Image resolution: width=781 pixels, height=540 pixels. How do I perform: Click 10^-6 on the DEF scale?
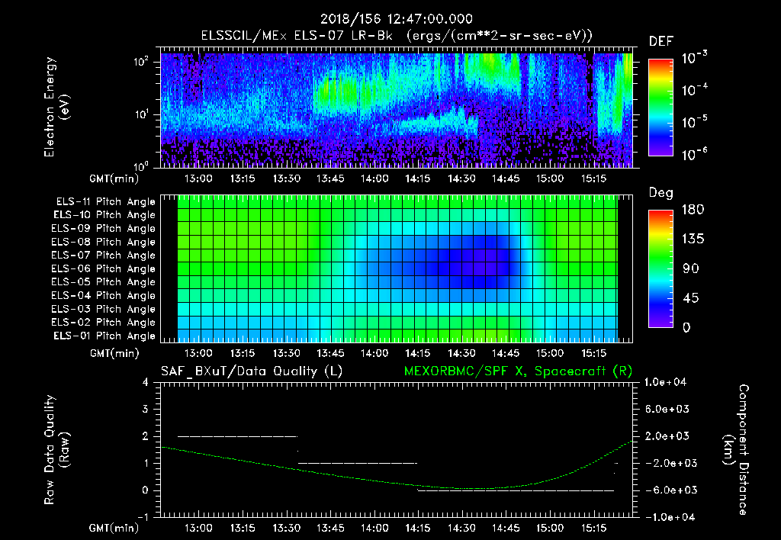click(x=695, y=154)
